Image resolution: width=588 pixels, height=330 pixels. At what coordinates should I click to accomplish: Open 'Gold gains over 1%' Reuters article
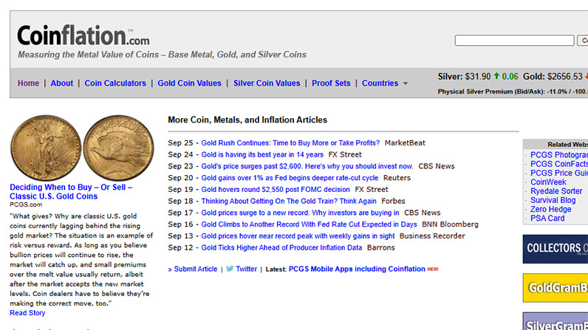pos(290,177)
